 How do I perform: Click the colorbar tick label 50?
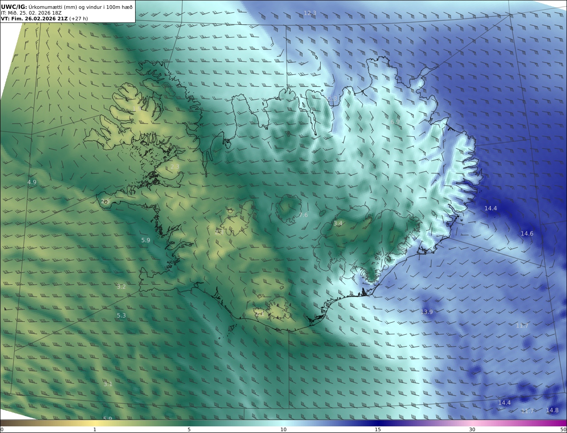563,429
